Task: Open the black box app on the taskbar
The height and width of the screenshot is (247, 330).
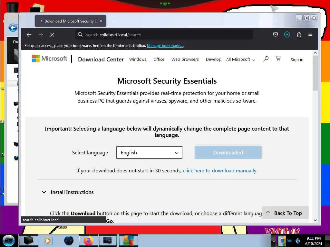Action: point(28,241)
